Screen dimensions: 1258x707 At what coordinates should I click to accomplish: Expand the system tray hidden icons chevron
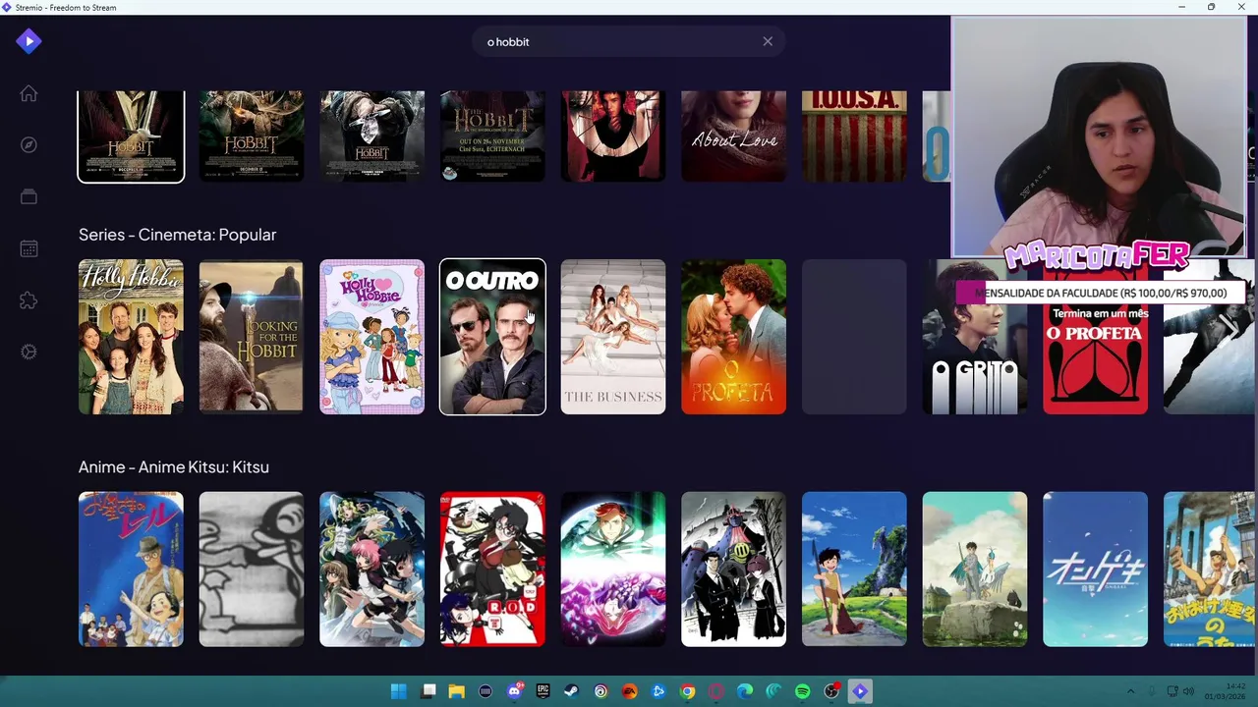pos(1130,691)
